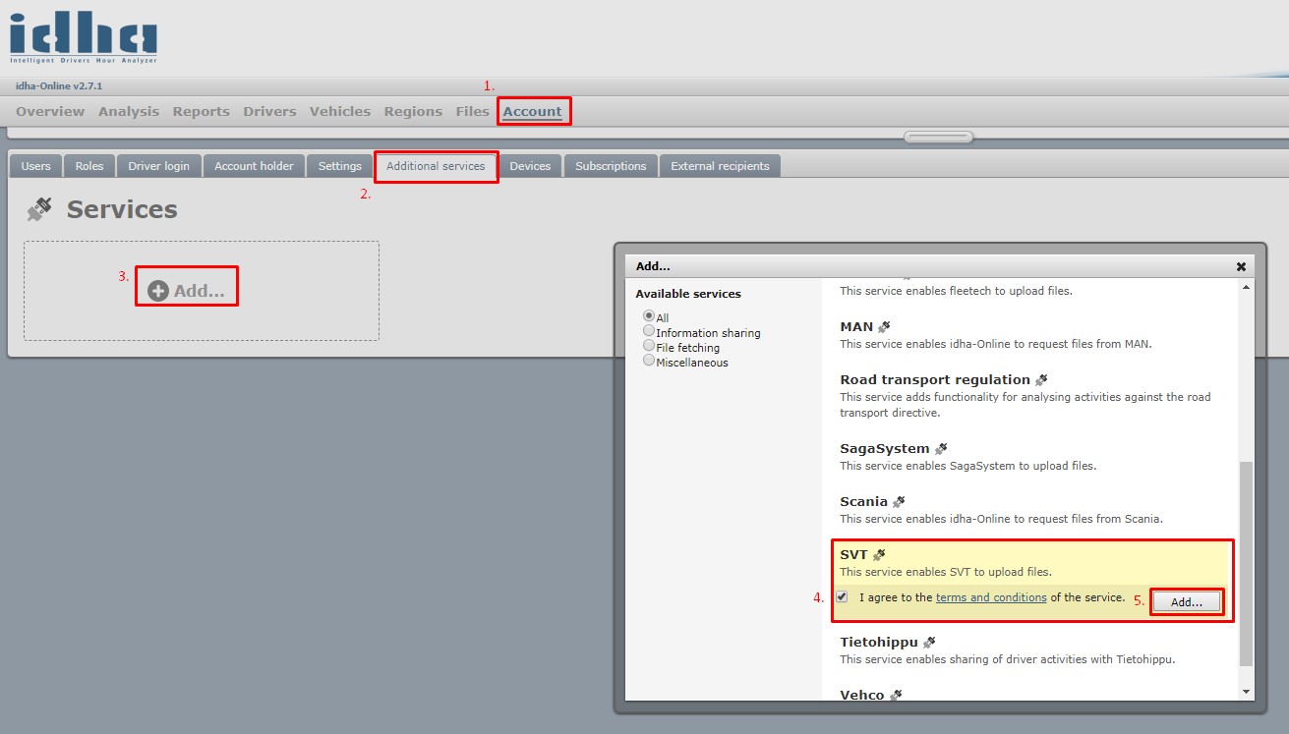Click the plus icon in Add box

click(158, 291)
